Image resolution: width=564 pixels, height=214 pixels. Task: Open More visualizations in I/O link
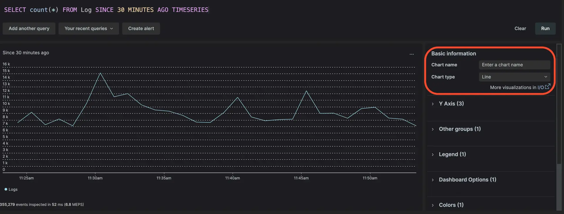[516, 87]
